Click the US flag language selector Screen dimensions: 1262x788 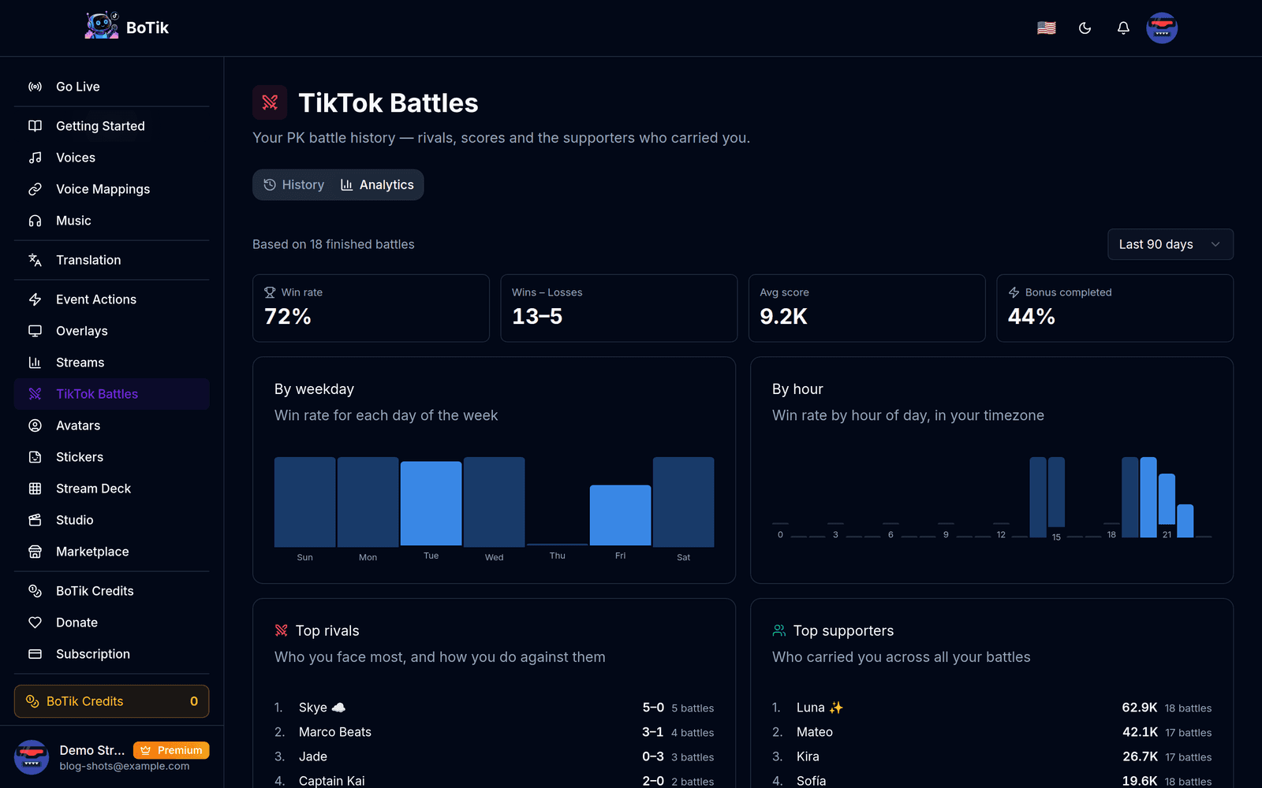click(x=1046, y=28)
